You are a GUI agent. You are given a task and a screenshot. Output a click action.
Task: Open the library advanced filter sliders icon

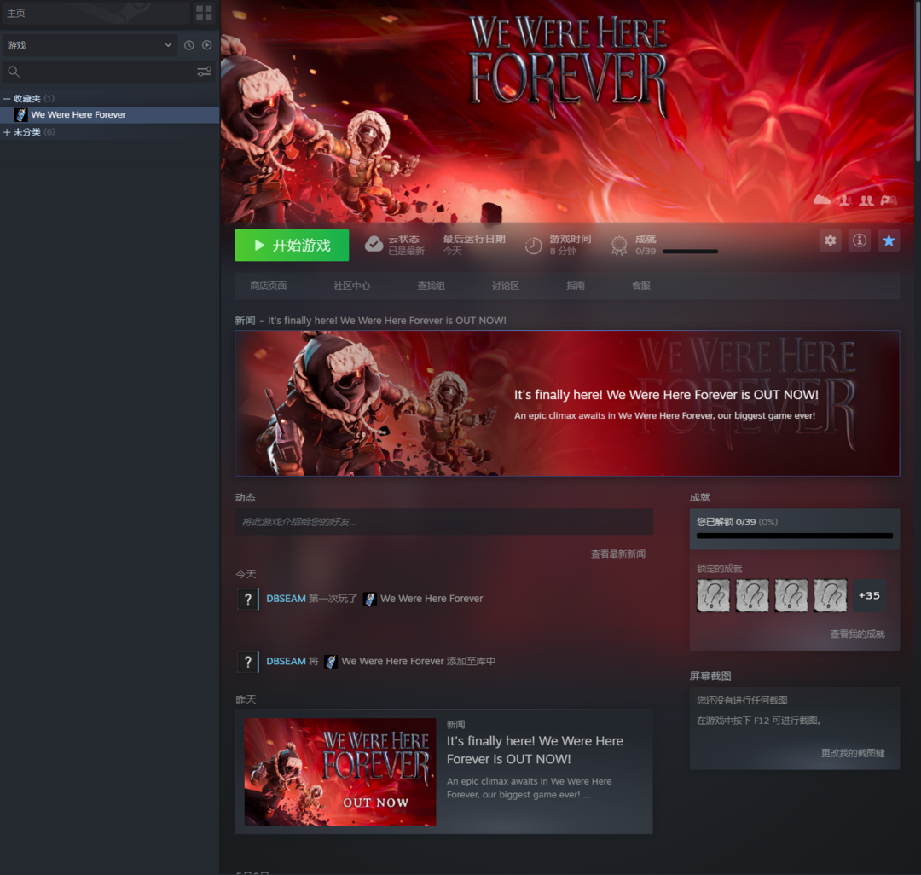(204, 72)
